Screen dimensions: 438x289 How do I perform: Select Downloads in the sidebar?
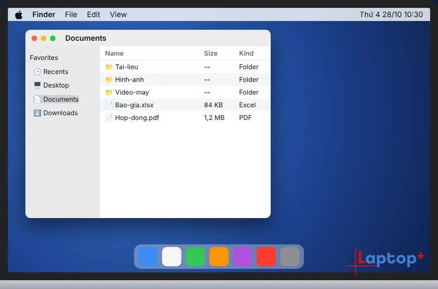(x=56, y=113)
